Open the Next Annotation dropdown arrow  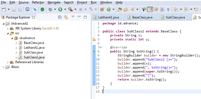(181, 9)
